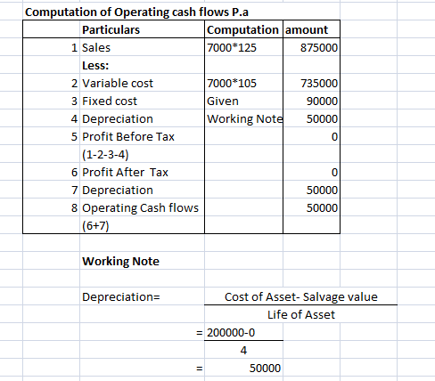The width and height of the screenshot is (435, 381).
Task: Select the 'Operating Cash flows' label
Action: point(141,207)
